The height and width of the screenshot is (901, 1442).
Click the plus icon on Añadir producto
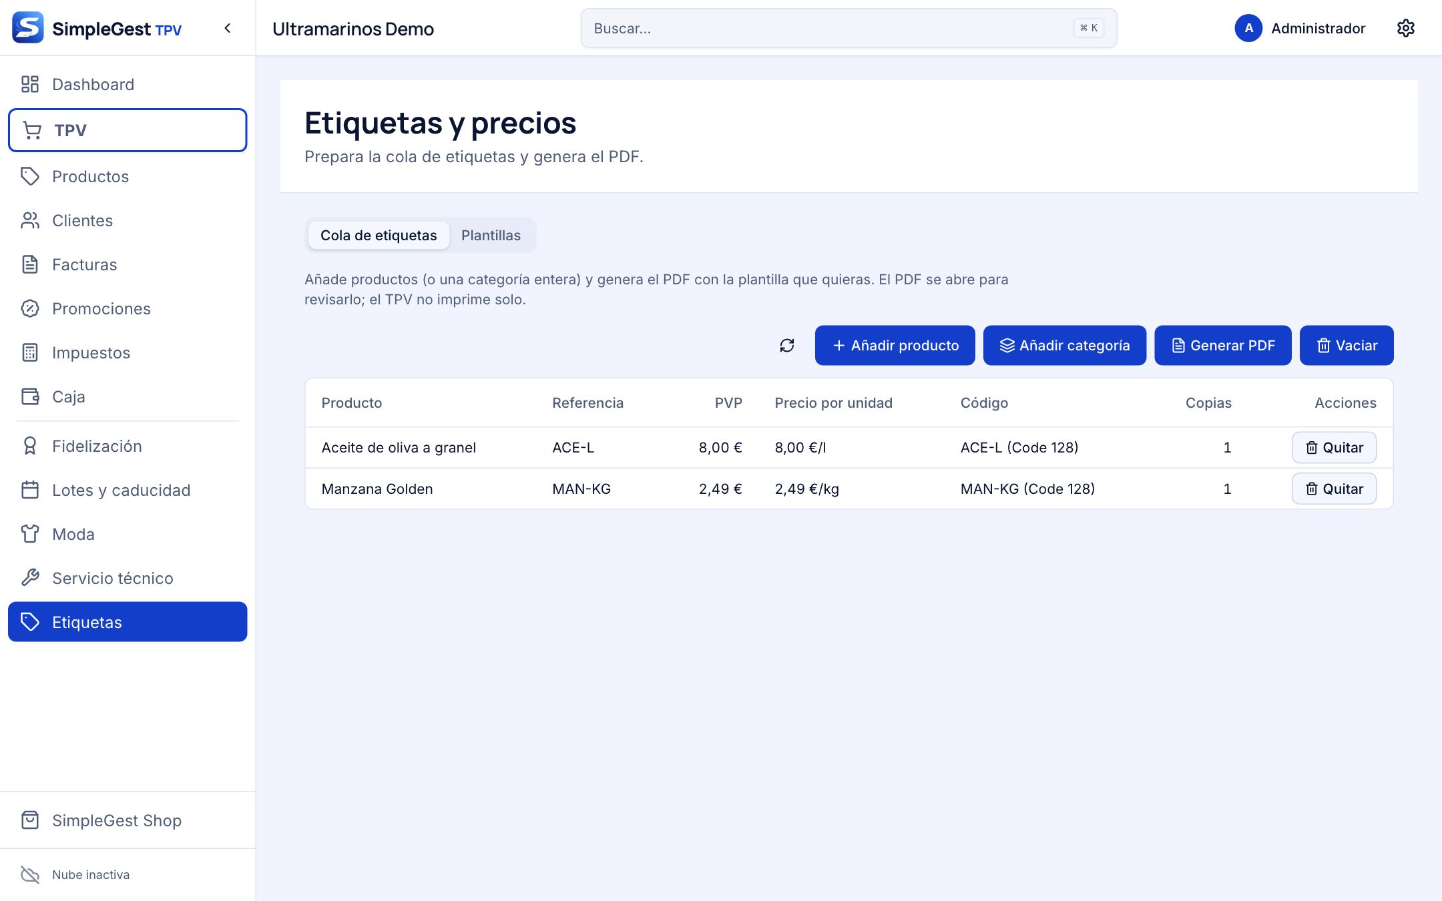(x=839, y=345)
